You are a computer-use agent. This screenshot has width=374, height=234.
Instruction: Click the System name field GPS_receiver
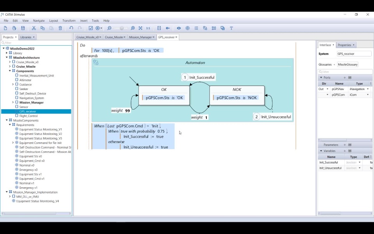tap(354, 54)
